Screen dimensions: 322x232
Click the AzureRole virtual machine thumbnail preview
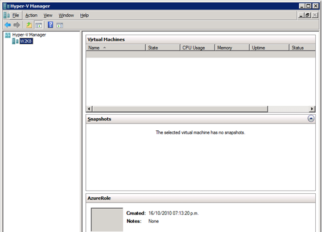[x=107, y=219]
